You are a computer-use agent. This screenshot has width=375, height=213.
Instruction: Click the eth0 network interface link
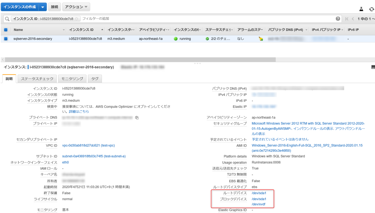[65, 162]
